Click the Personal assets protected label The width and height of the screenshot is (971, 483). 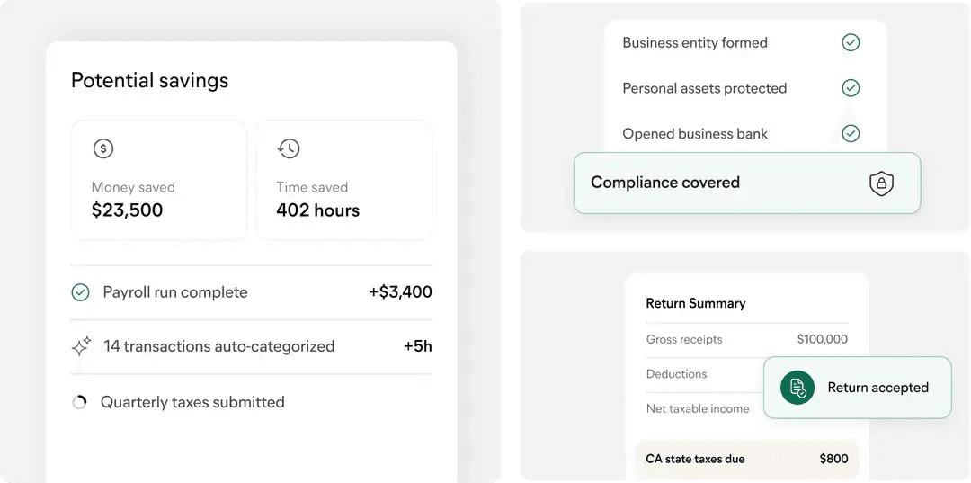click(x=705, y=88)
